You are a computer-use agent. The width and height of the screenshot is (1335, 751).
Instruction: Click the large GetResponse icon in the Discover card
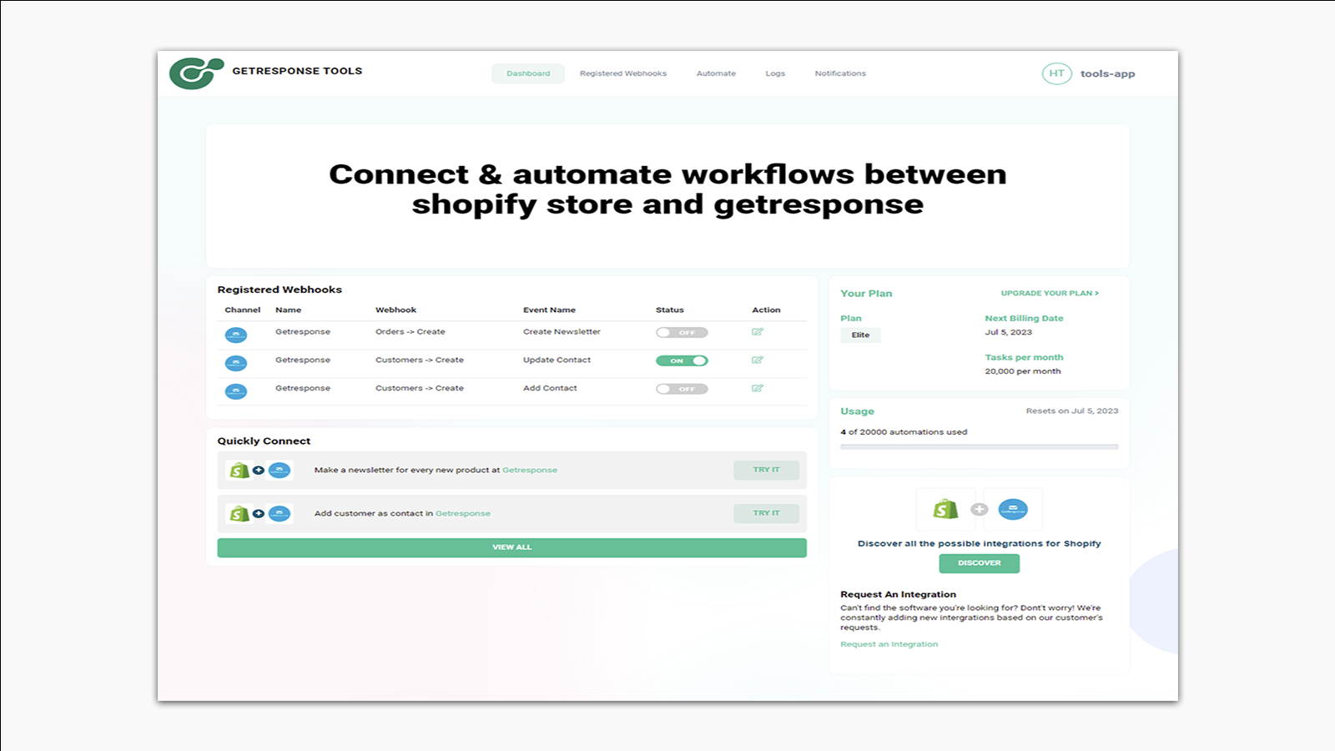coord(1013,509)
